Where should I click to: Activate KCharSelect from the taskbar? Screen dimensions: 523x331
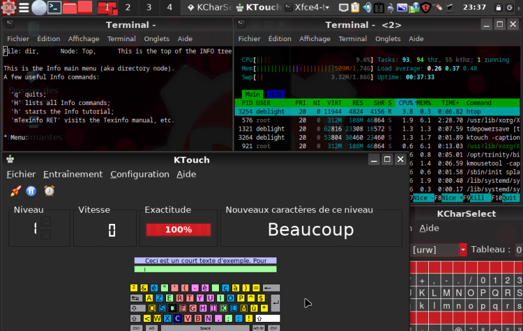pyautogui.click(x=209, y=7)
